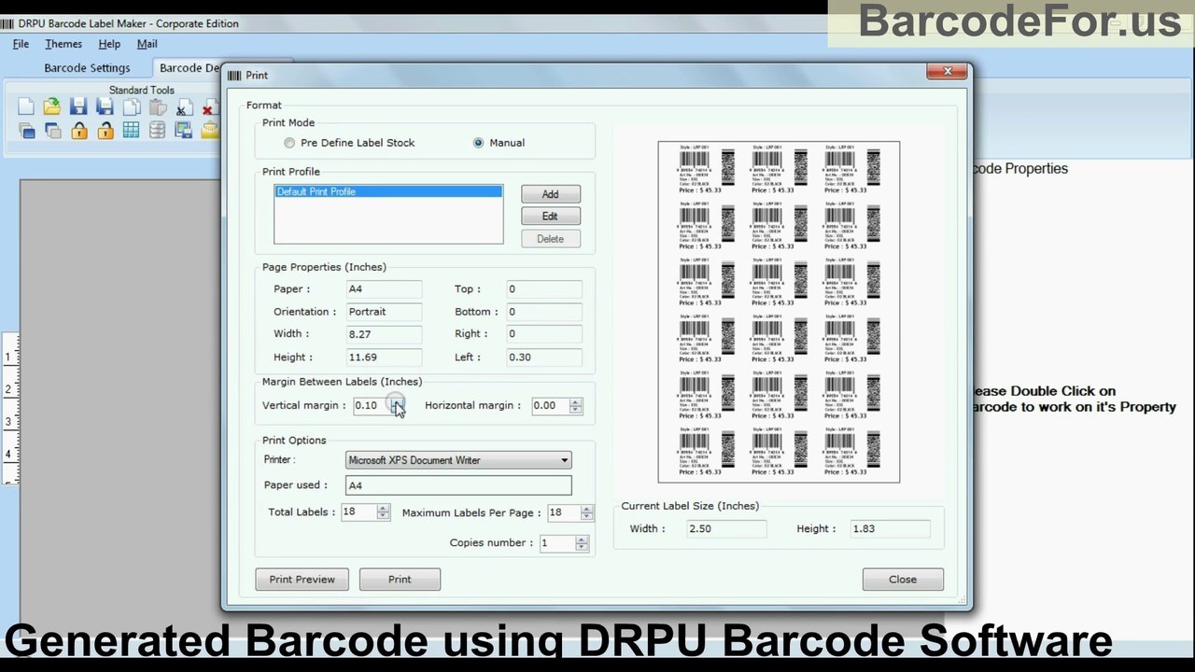Click the Send to Back layers icon
The image size is (1195, 672).
click(52, 131)
